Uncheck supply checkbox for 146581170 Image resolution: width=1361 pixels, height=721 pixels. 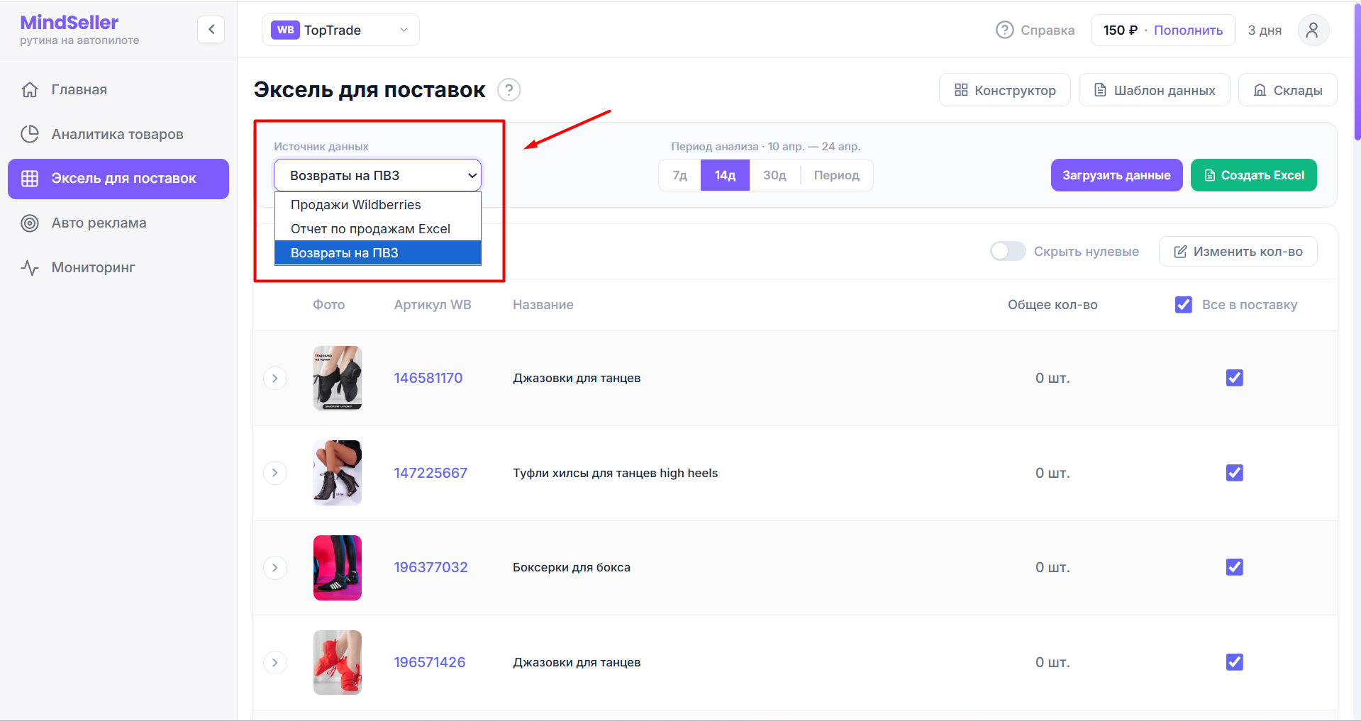point(1234,378)
